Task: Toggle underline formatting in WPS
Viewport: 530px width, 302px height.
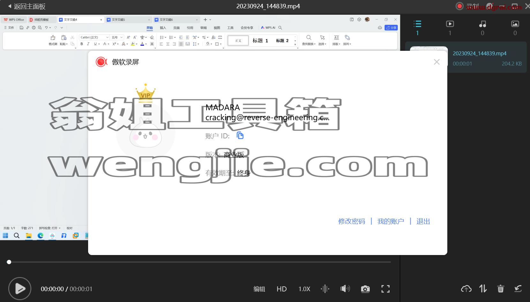Action: (x=95, y=44)
